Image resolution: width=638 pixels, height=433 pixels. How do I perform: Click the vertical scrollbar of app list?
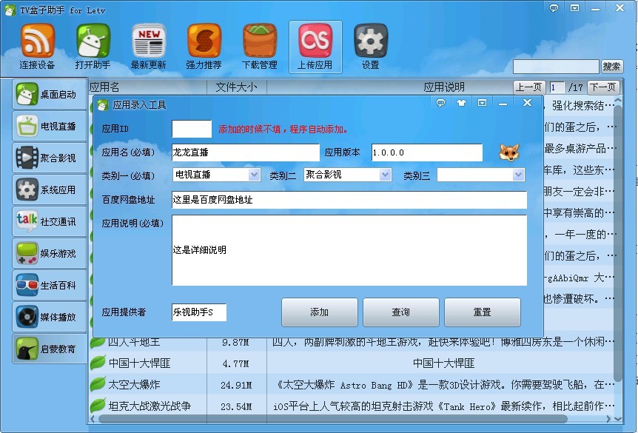618,244
